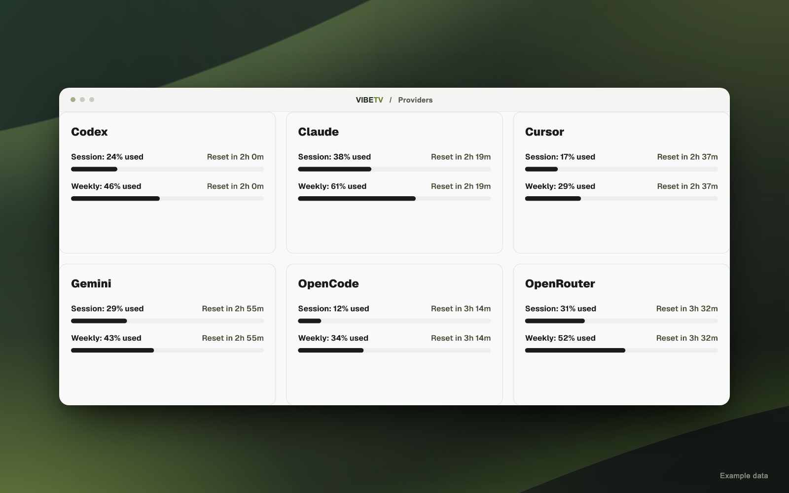Image resolution: width=789 pixels, height=493 pixels.
Task: Click "Weekly: 46% used" in the Codex card
Action: [x=106, y=186]
